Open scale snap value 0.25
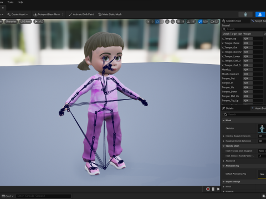The height and width of the screenshot is (199, 266). coord(206,22)
